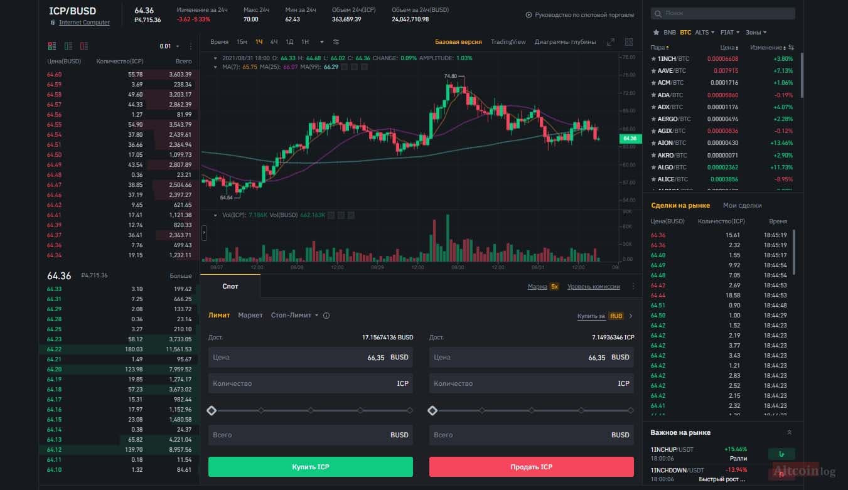Open Диаграммы глубины tab
The width and height of the screenshot is (848, 490).
click(565, 42)
